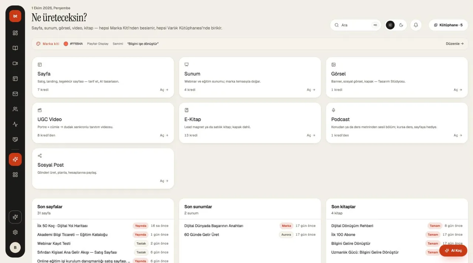Open "Akademi Bilgi Ticareti — Eğitim Kataloğu" row
This screenshot has width=473, height=263.
(x=103, y=235)
